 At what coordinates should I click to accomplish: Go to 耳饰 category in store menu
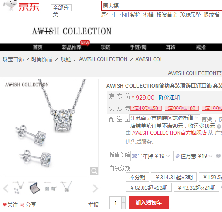click(171, 48)
